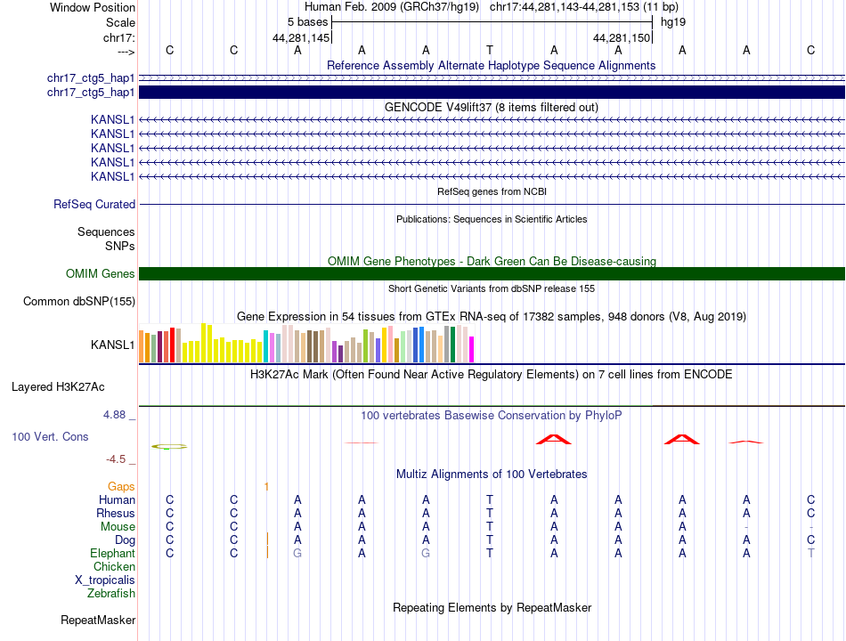
Task: Click the orange gap count '1' in Gaps row
Action: (x=266, y=487)
